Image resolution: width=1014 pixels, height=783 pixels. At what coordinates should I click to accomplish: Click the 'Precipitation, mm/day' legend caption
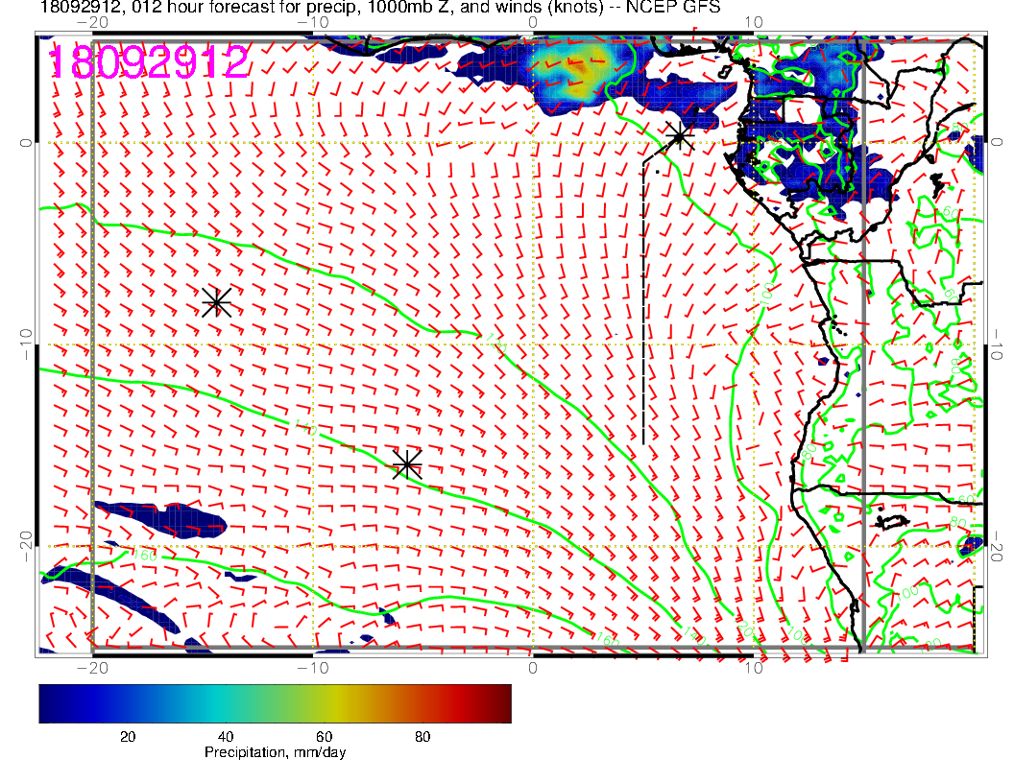click(x=275, y=753)
